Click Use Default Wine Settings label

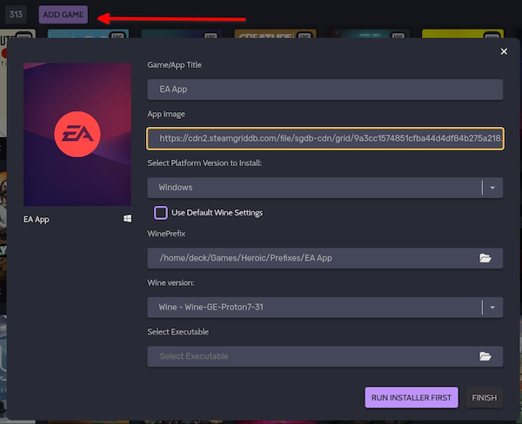pos(217,213)
